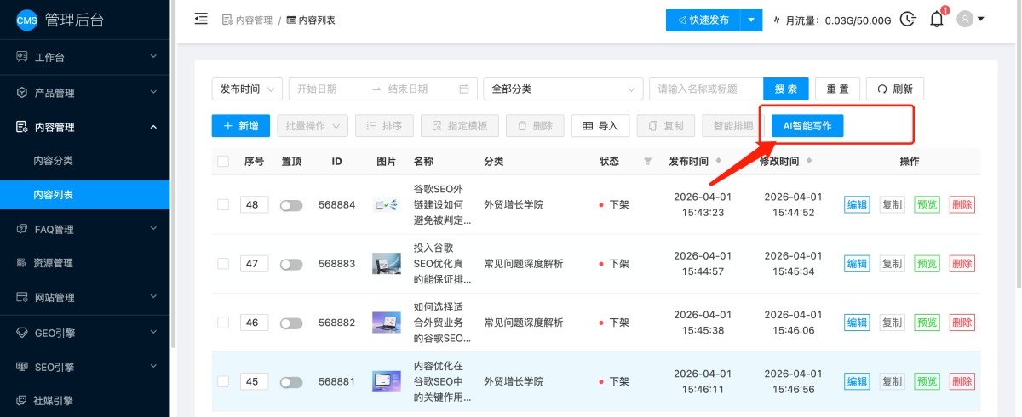Click the status column filter icon
The image size is (1022, 417).
click(647, 161)
